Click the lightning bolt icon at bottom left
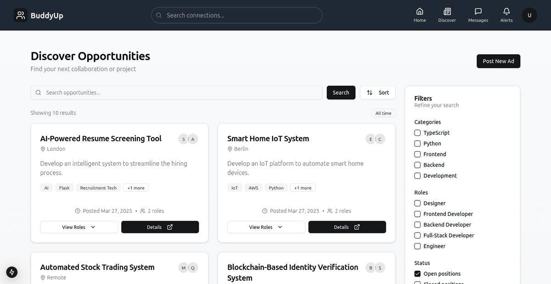 pos(11,272)
